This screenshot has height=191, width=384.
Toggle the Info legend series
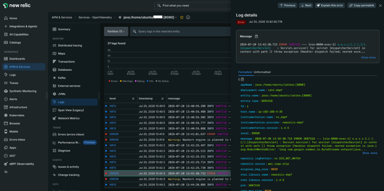coord(150,81)
